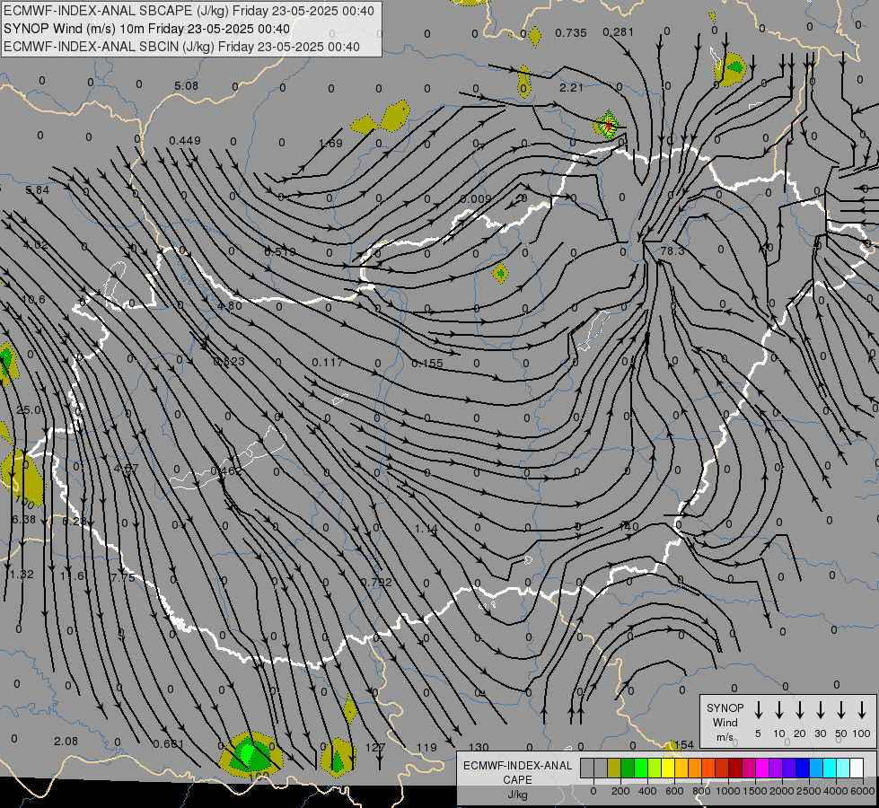Click the 0.449 value on the map

[185, 140]
